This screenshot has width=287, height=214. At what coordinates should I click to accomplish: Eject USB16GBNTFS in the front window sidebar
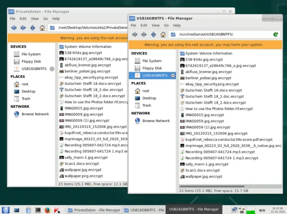[173, 76]
